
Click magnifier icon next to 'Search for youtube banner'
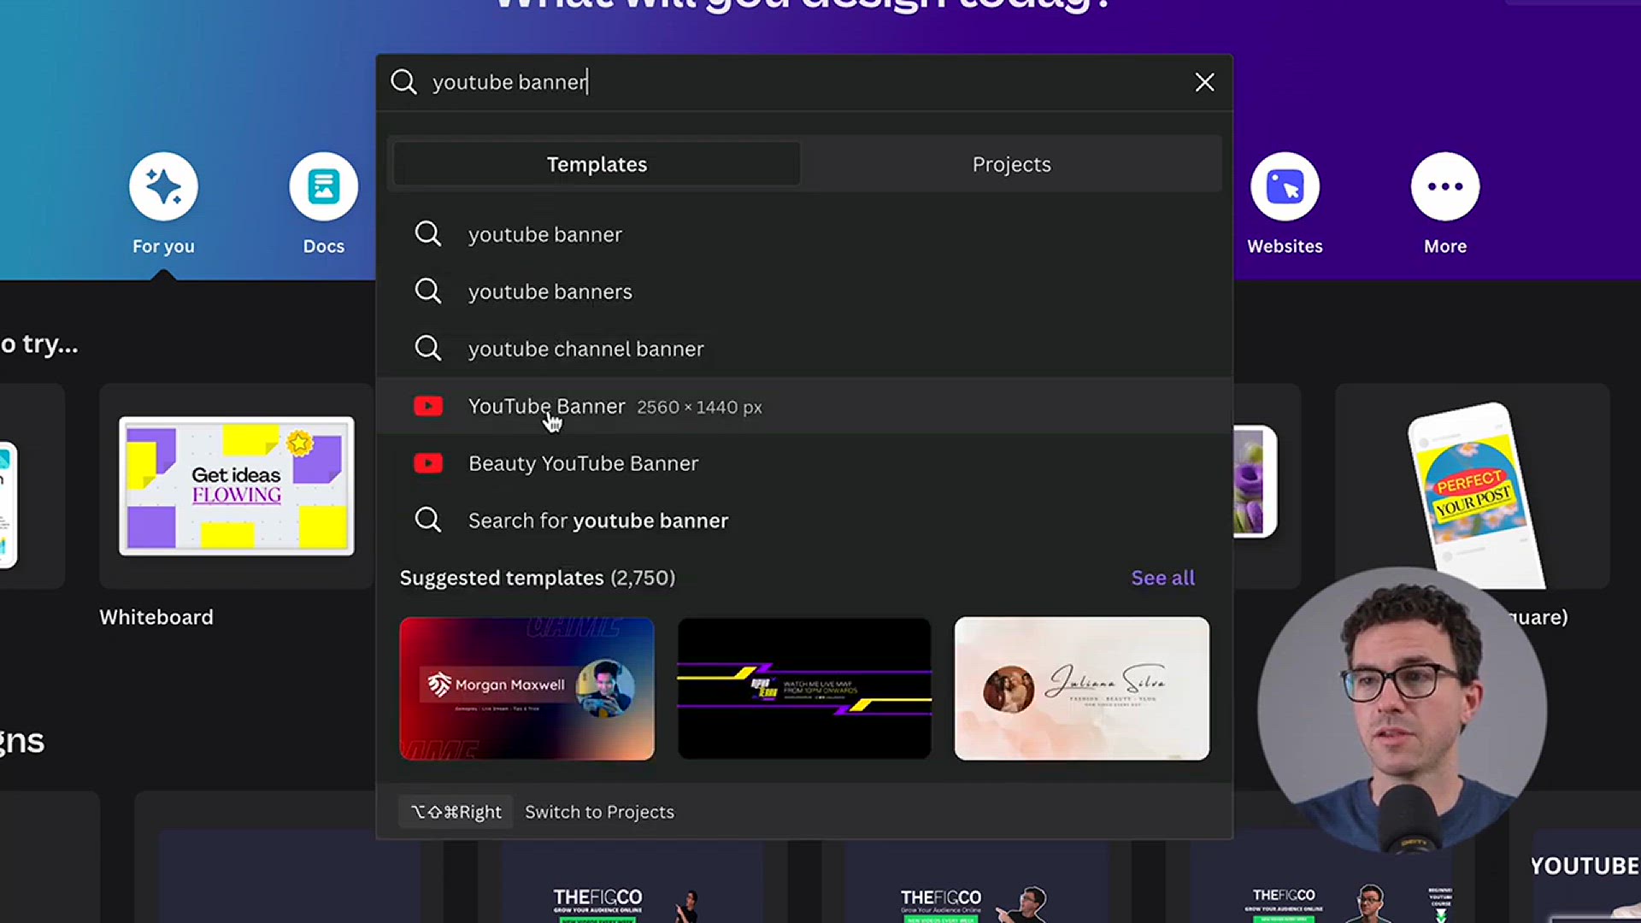427,520
